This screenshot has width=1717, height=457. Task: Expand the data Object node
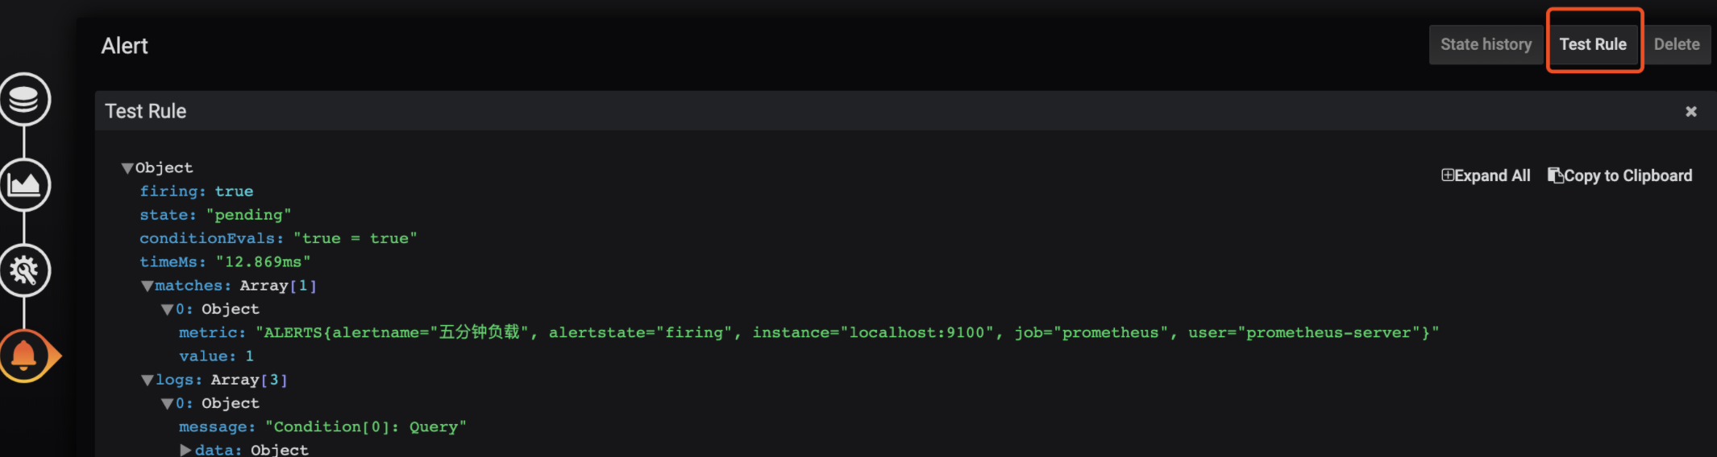[185, 450]
